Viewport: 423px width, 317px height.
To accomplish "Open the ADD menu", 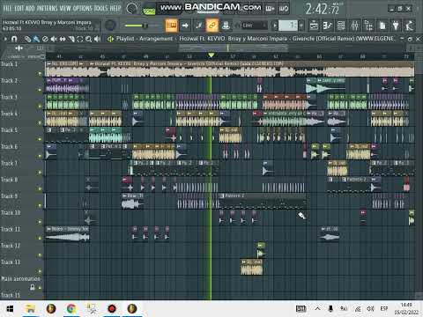I will 30,8.
